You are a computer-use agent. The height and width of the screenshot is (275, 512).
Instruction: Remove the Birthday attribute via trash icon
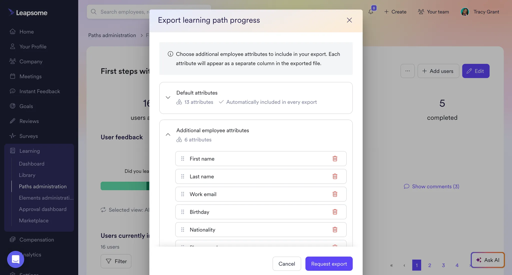tap(335, 212)
